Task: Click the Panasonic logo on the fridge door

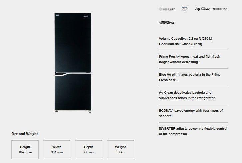Action: [86, 16]
